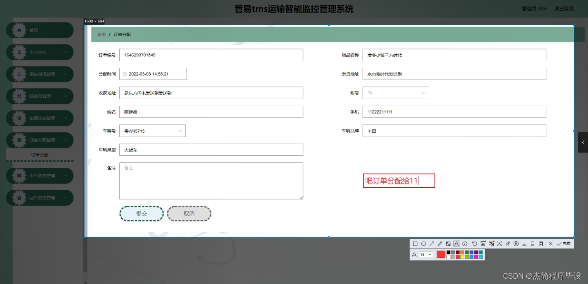The width and height of the screenshot is (588, 284).
Task: Click the gear icon beside 驾驶员管理
Action: (19, 96)
